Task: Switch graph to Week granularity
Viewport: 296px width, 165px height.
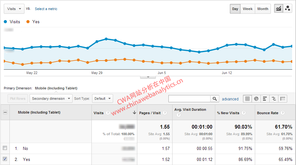Action: (248, 9)
